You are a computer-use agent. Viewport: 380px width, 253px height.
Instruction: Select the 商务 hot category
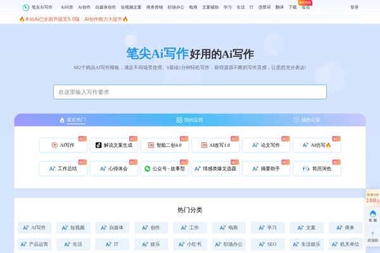[346, 228]
